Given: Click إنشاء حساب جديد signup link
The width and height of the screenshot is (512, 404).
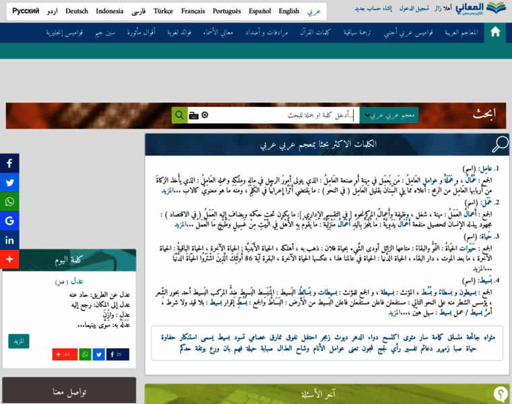Looking at the screenshot, I should click(x=373, y=9).
